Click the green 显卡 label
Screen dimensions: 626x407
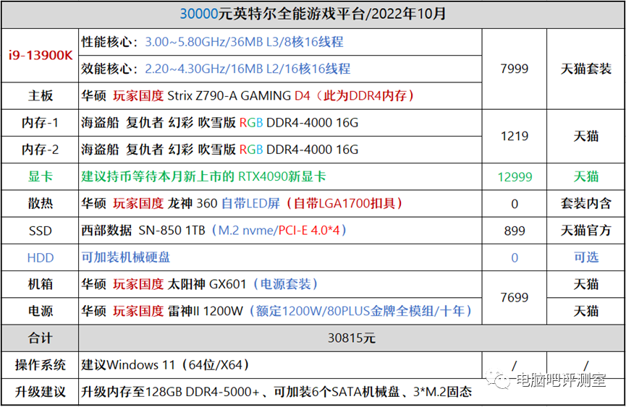coord(40,176)
